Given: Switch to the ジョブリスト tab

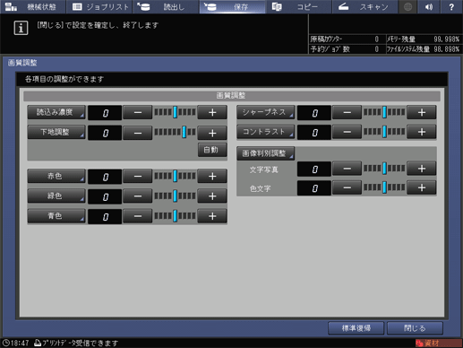Looking at the screenshot, I should pyautogui.click(x=99, y=6).
